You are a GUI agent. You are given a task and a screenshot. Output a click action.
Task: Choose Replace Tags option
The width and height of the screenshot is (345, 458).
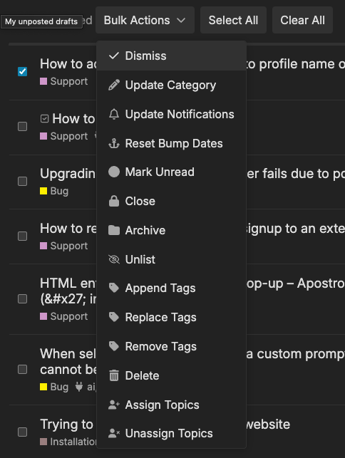coord(171,317)
